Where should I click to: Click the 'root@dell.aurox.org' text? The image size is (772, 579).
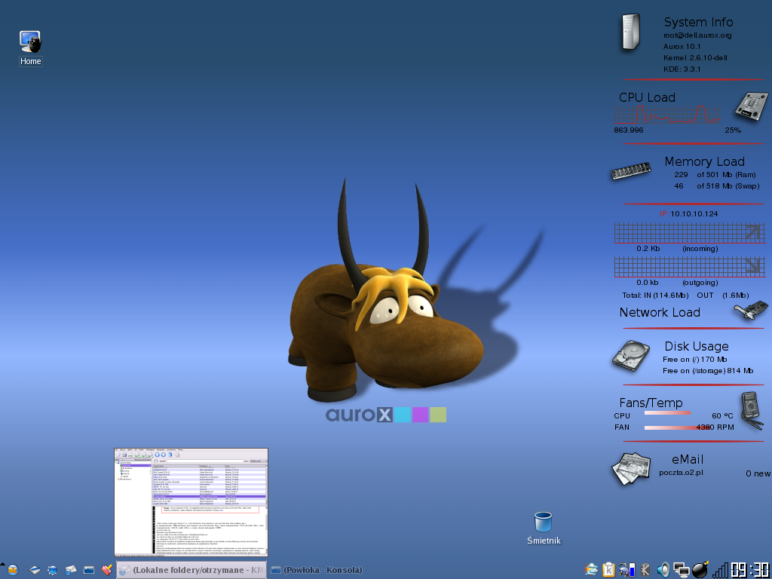coord(697,35)
